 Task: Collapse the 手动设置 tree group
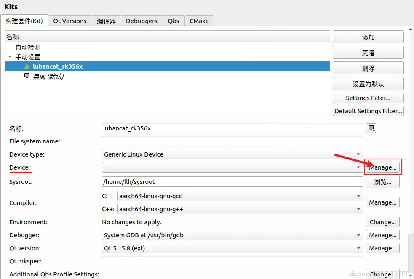tap(10, 57)
